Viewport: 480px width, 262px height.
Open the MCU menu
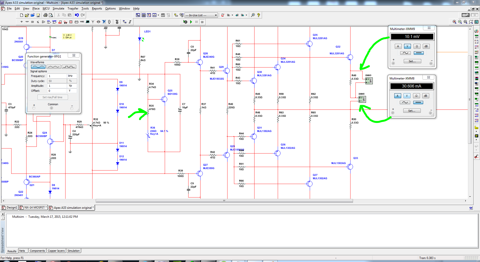pyautogui.click(x=46, y=8)
